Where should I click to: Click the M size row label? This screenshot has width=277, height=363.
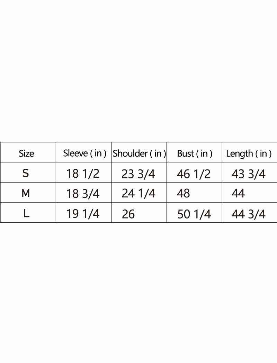pyautogui.click(x=26, y=193)
